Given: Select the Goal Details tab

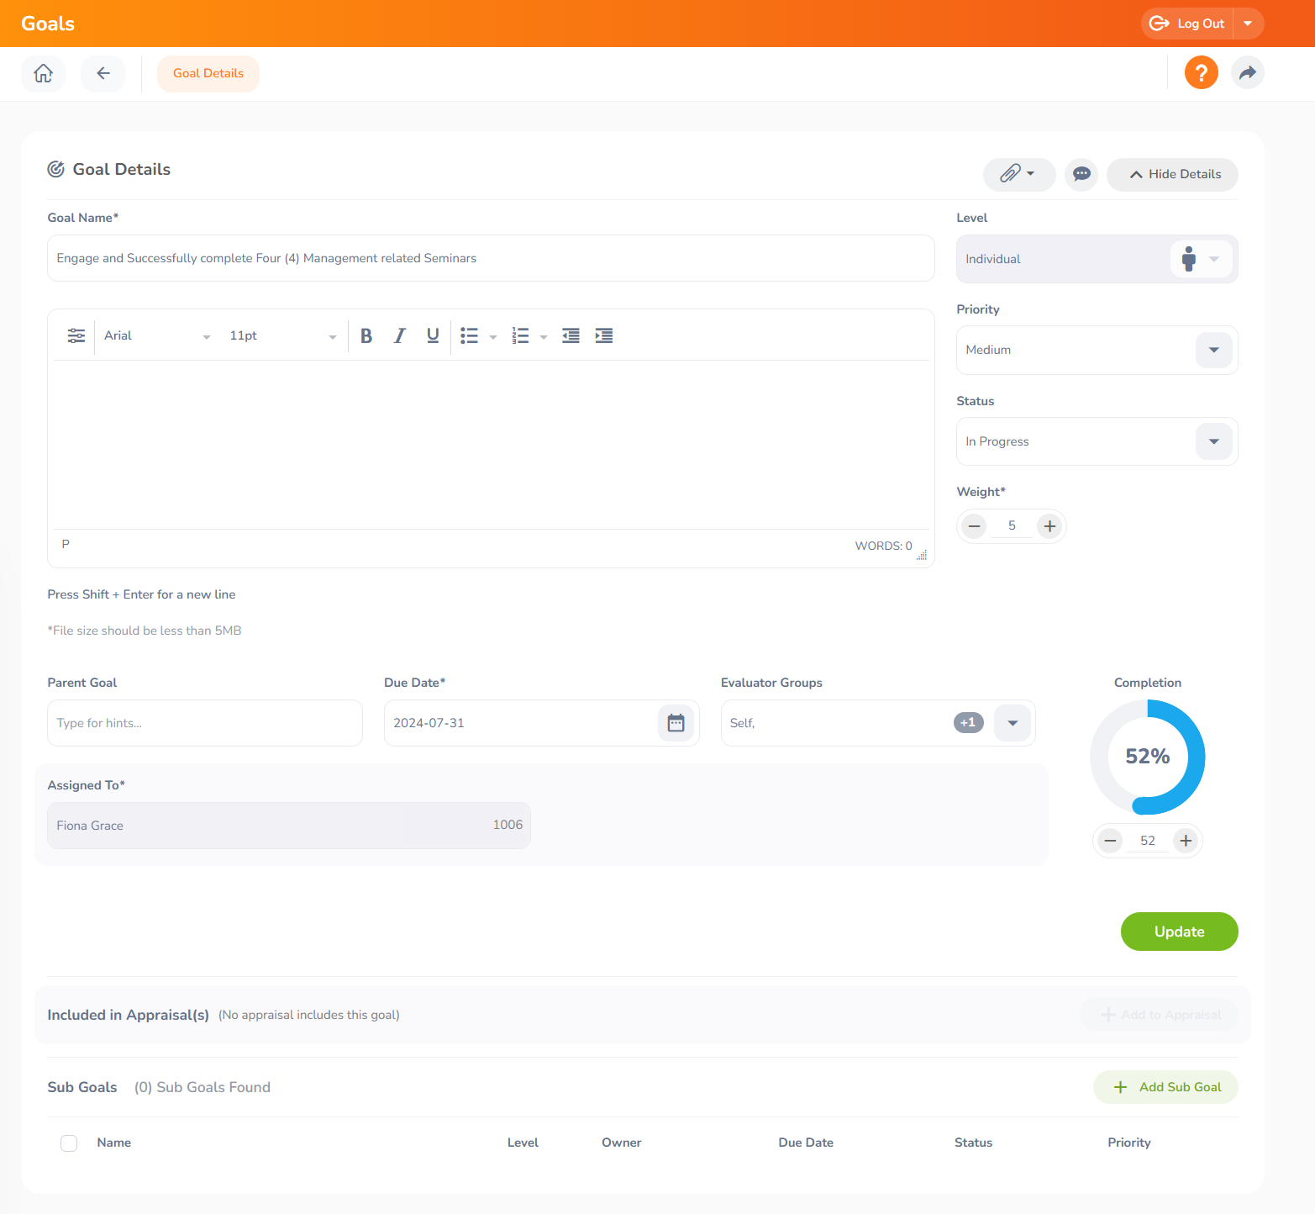Looking at the screenshot, I should coord(208,74).
